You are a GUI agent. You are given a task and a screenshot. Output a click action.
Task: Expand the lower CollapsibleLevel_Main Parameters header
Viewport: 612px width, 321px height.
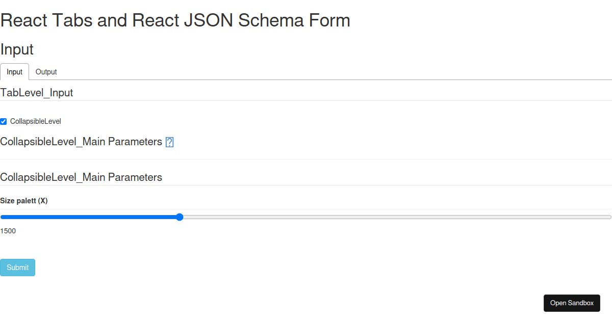click(x=82, y=177)
